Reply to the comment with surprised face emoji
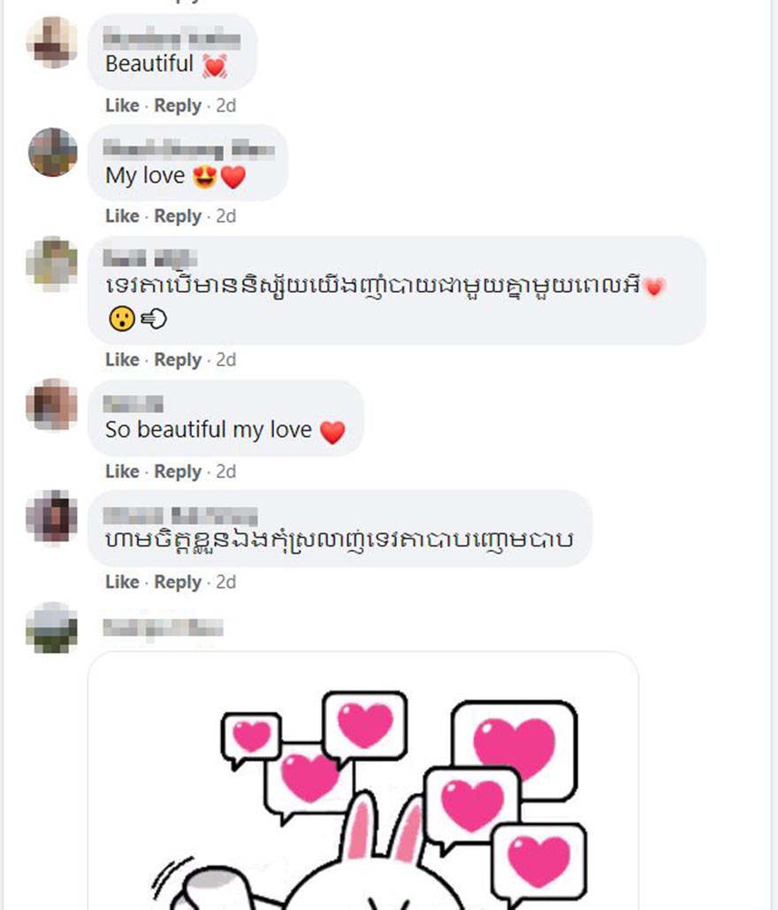 tap(178, 360)
